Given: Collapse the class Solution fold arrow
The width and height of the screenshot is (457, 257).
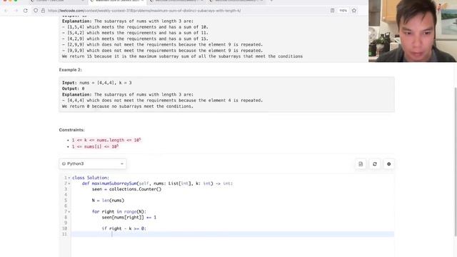Looking at the screenshot, I should click(69, 178).
